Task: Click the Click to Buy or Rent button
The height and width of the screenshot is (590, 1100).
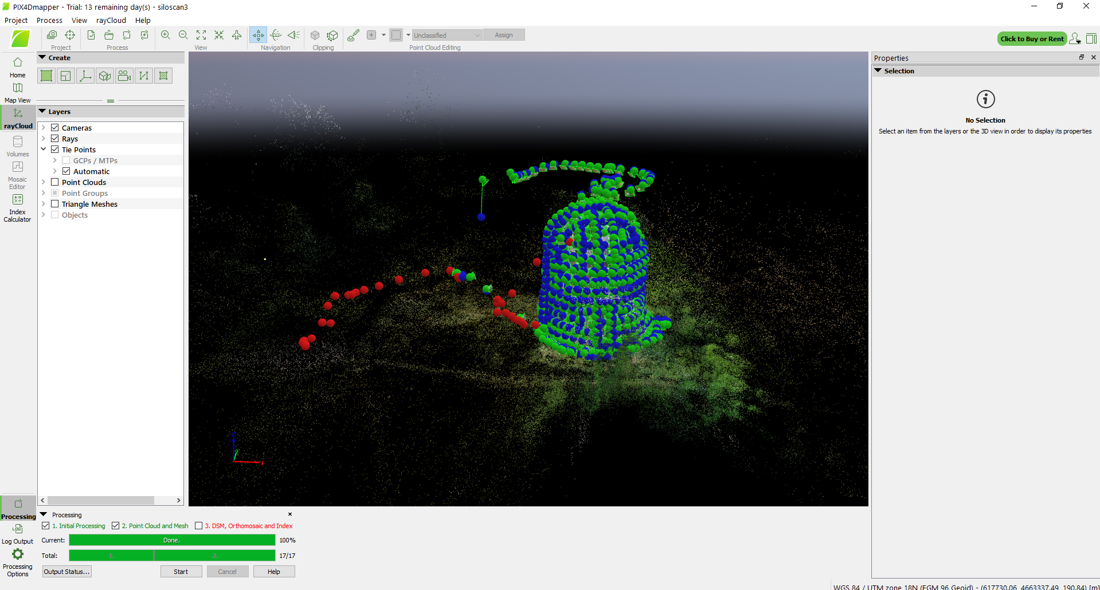Action: pyautogui.click(x=1032, y=39)
